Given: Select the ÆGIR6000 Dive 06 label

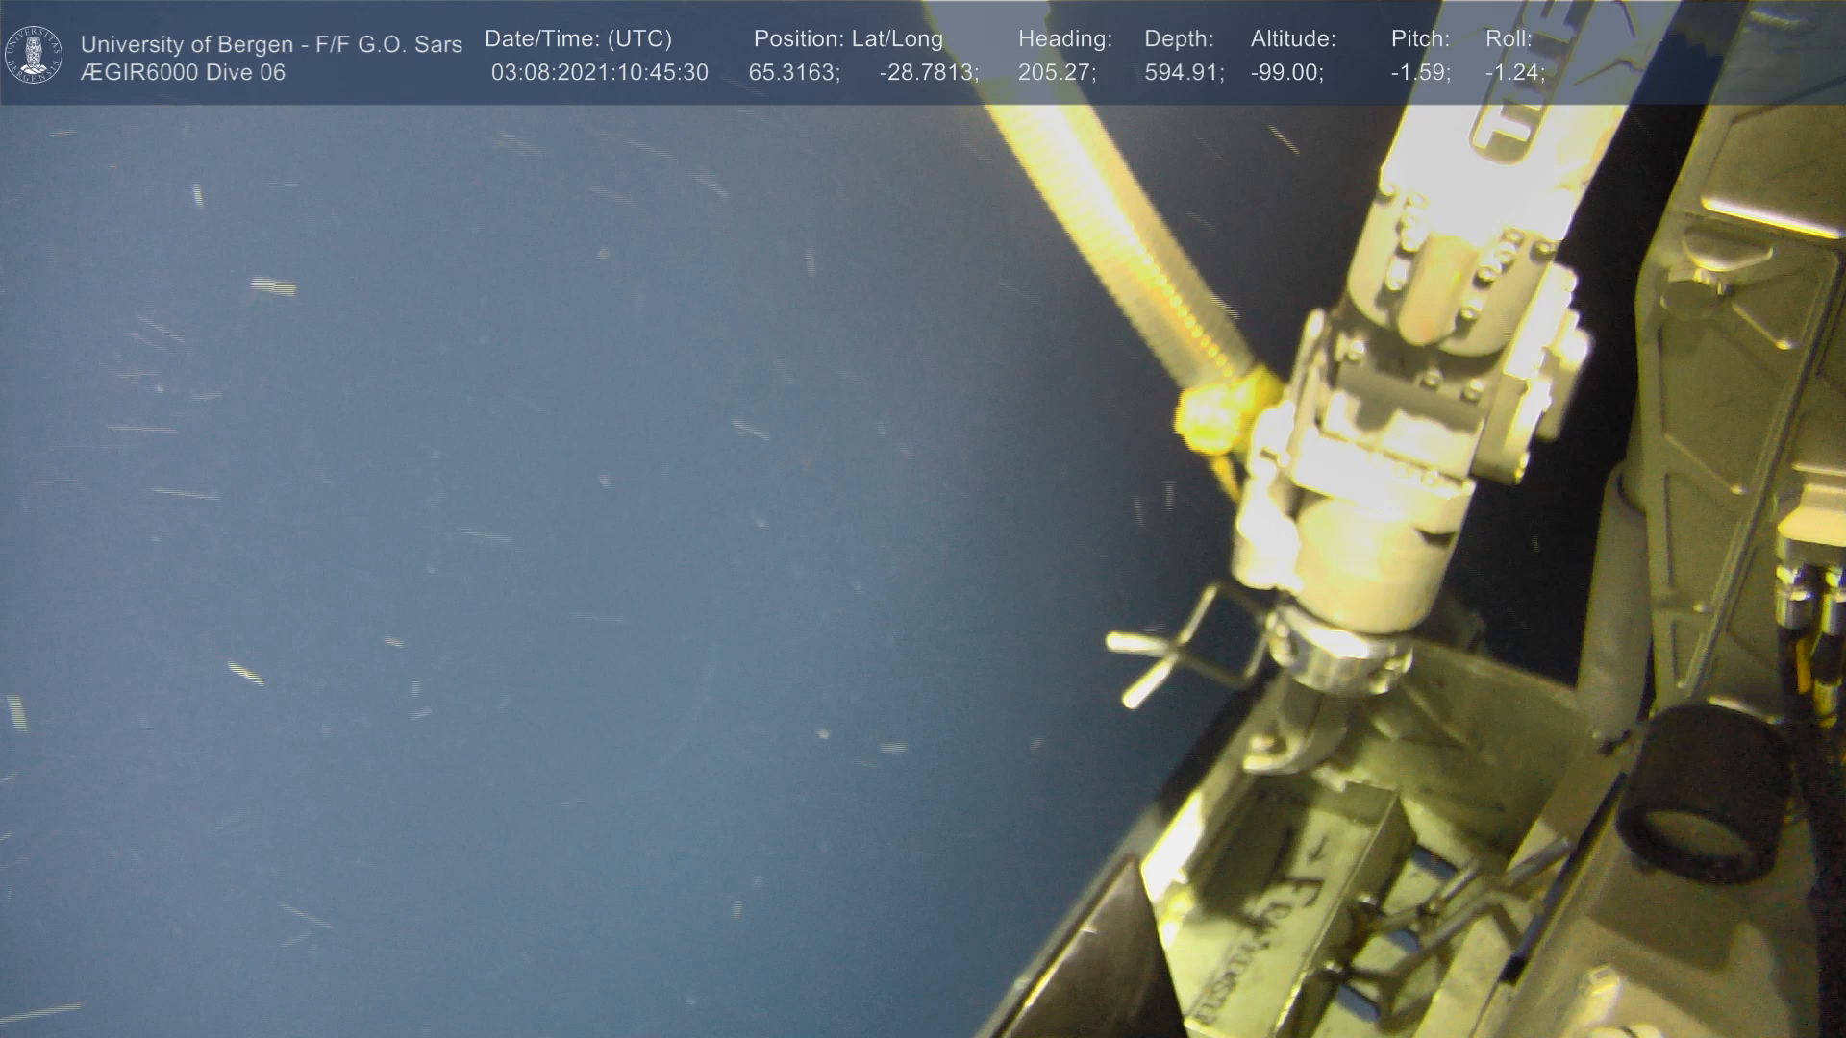Looking at the screenshot, I should pos(183,73).
